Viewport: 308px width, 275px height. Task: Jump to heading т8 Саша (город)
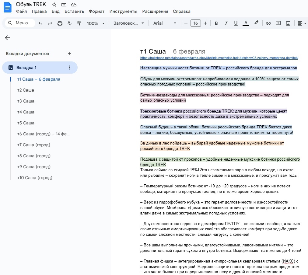tap(34, 156)
